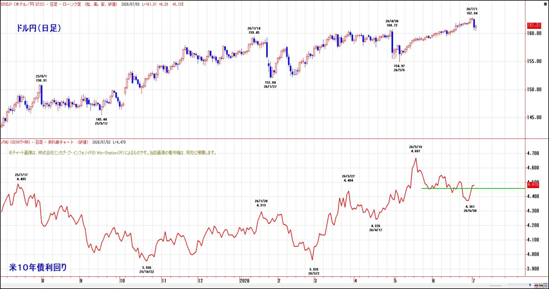The image size is (549, 289).
Task: Click the 152.04 low label dated 26/1/27
Action: 270,85
